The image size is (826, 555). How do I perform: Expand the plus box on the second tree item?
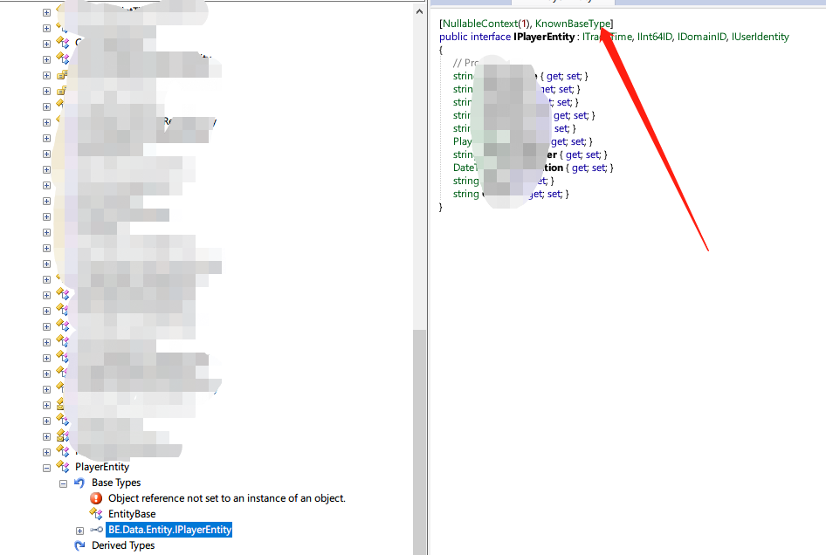click(x=45, y=27)
